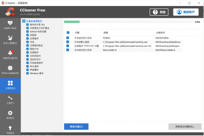
Task: Uncheck the 应用程序 checkbox
Action: [x=27, y=38]
